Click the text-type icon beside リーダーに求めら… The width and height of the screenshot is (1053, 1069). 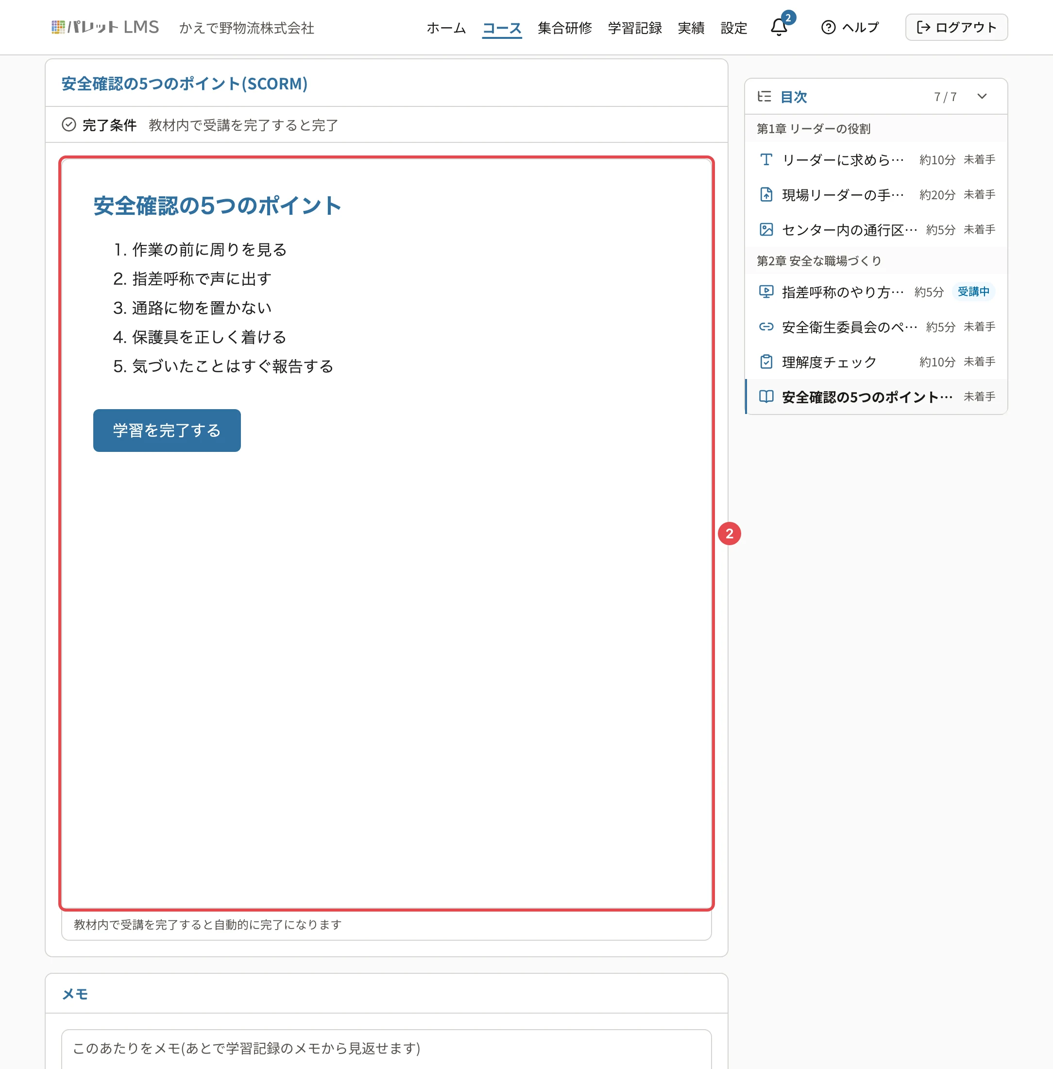[x=766, y=160]
